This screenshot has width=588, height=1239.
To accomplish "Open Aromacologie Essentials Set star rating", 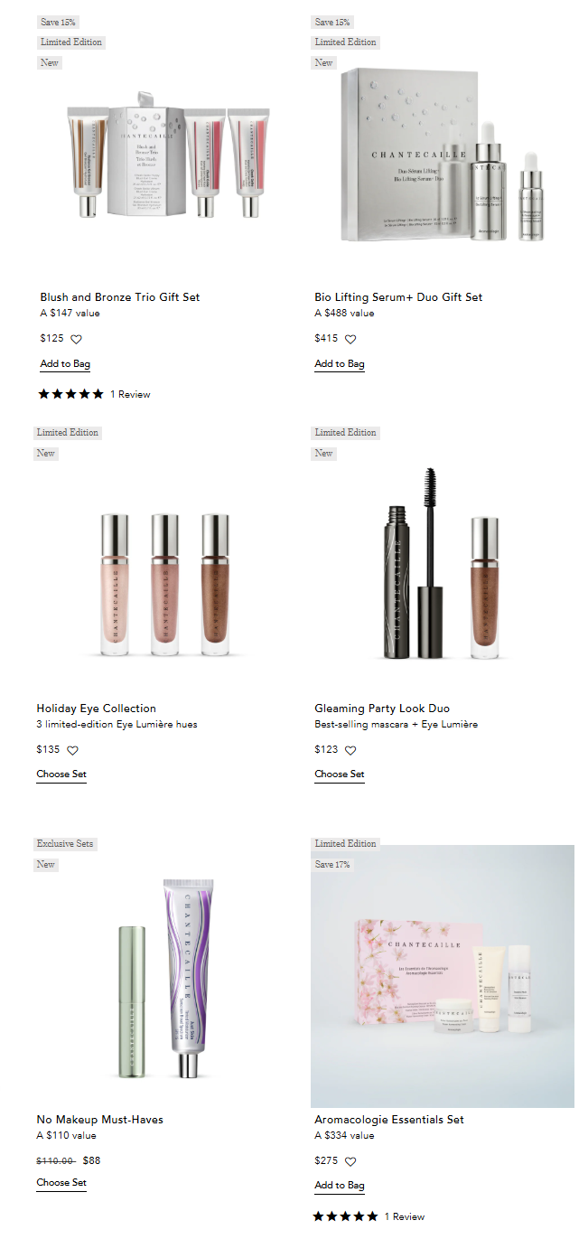I will click(x=346, y=1216).
